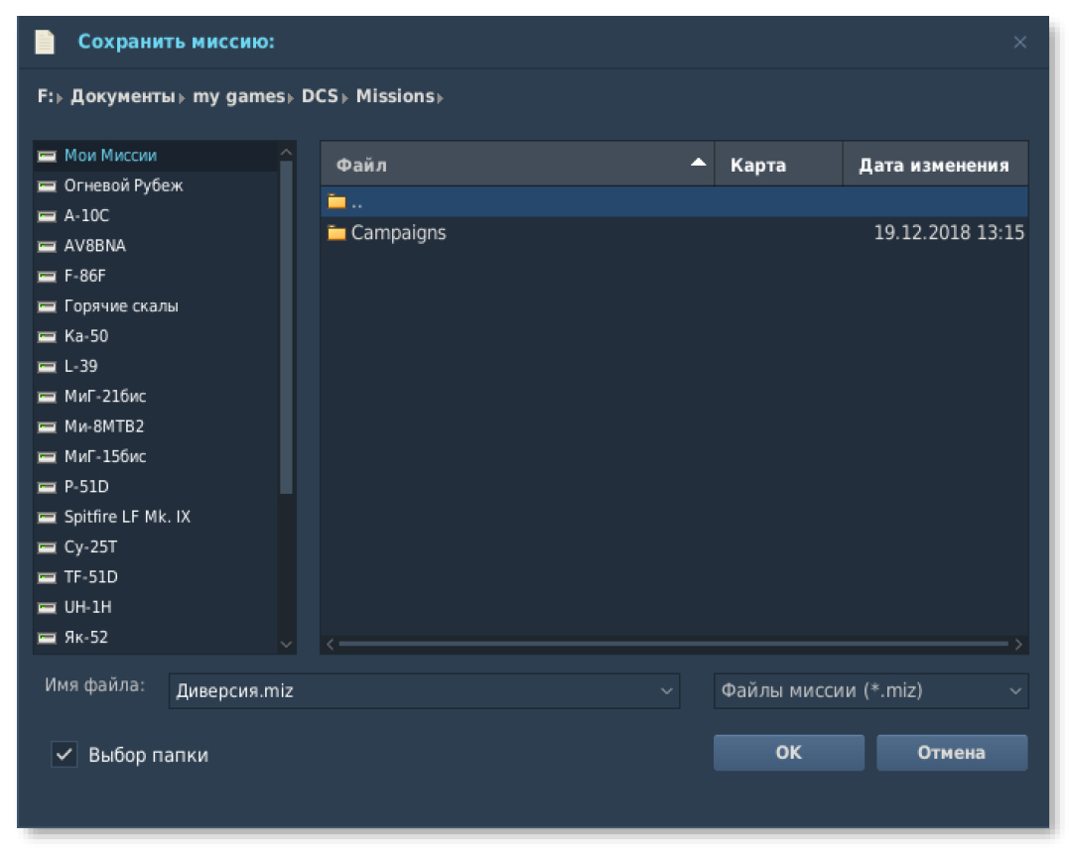The width and height of the screenshot is (1069, 848).
Task: Click the drive icon next to Ка-50
Action: click(x=47, y=336)
